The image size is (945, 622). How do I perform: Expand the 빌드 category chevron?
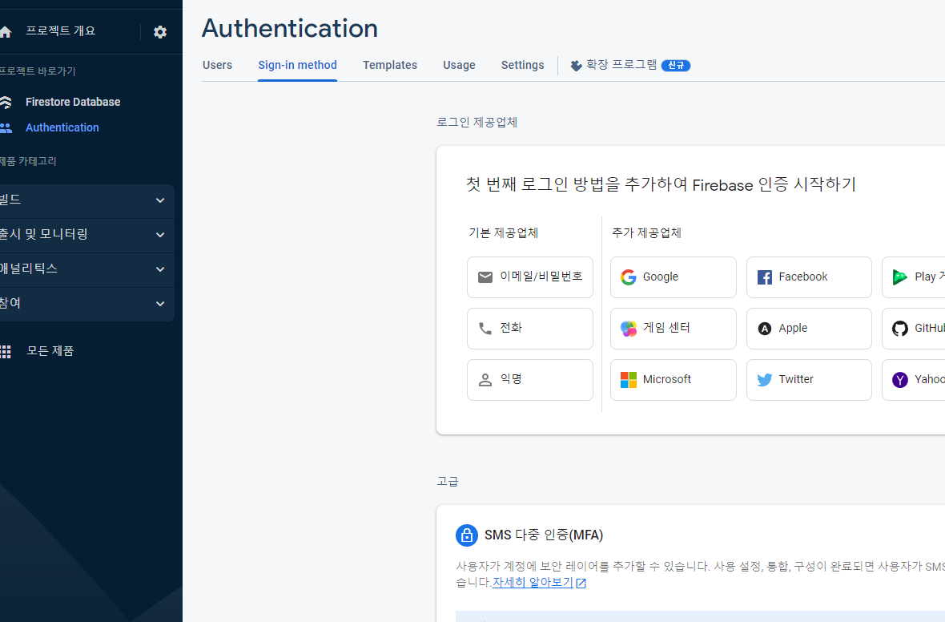[x=160, y=200]
